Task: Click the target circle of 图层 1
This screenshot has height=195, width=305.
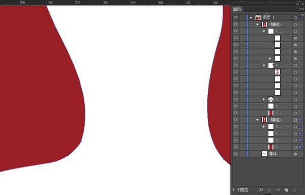Action: (x=295, y=18)
